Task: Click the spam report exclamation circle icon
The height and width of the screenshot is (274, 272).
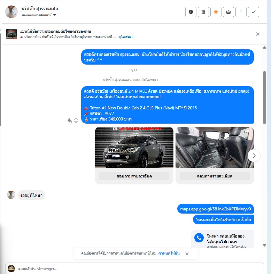Action: pyautogui.click(x=191, y=12)
